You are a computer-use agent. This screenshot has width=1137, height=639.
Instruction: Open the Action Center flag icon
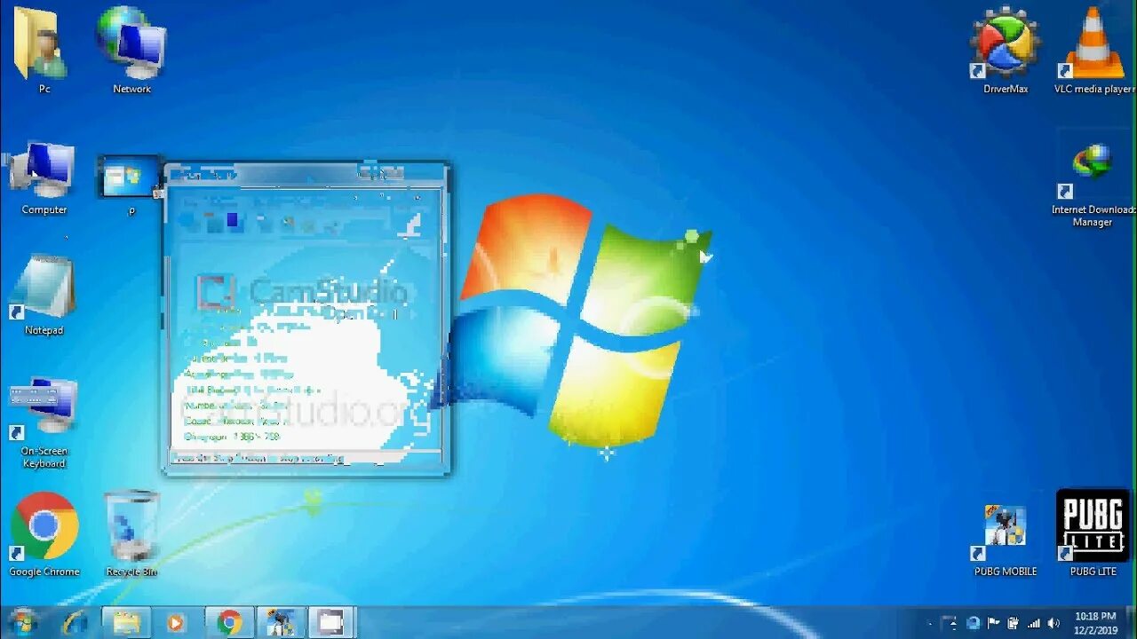(993, 624)
